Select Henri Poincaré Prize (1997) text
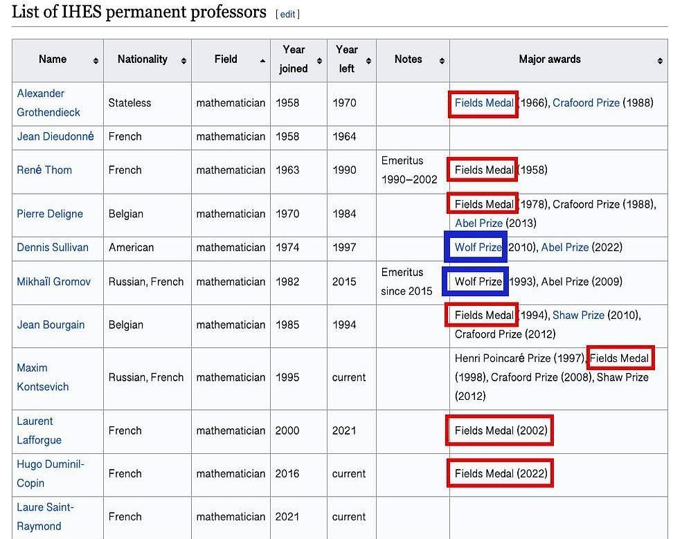The height and width of the screenshot is (539, 673). coord(520,358)
